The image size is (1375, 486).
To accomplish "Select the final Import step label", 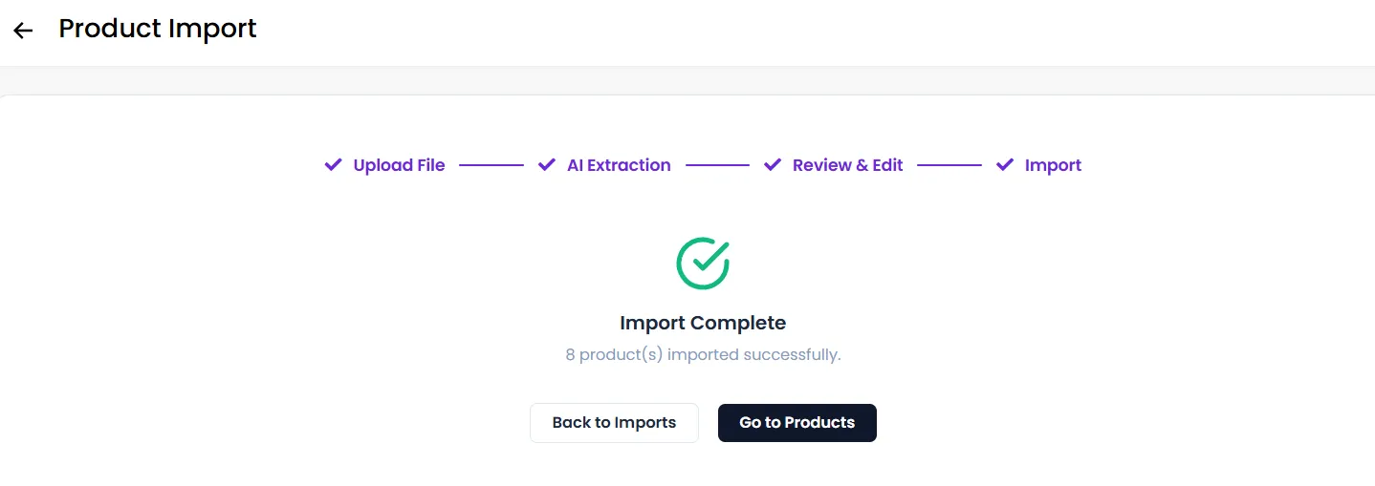I will [x=1053, y=165].
